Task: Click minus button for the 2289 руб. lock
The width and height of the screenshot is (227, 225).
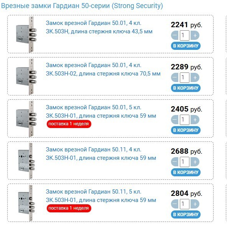Action: (x=174, y=77)
